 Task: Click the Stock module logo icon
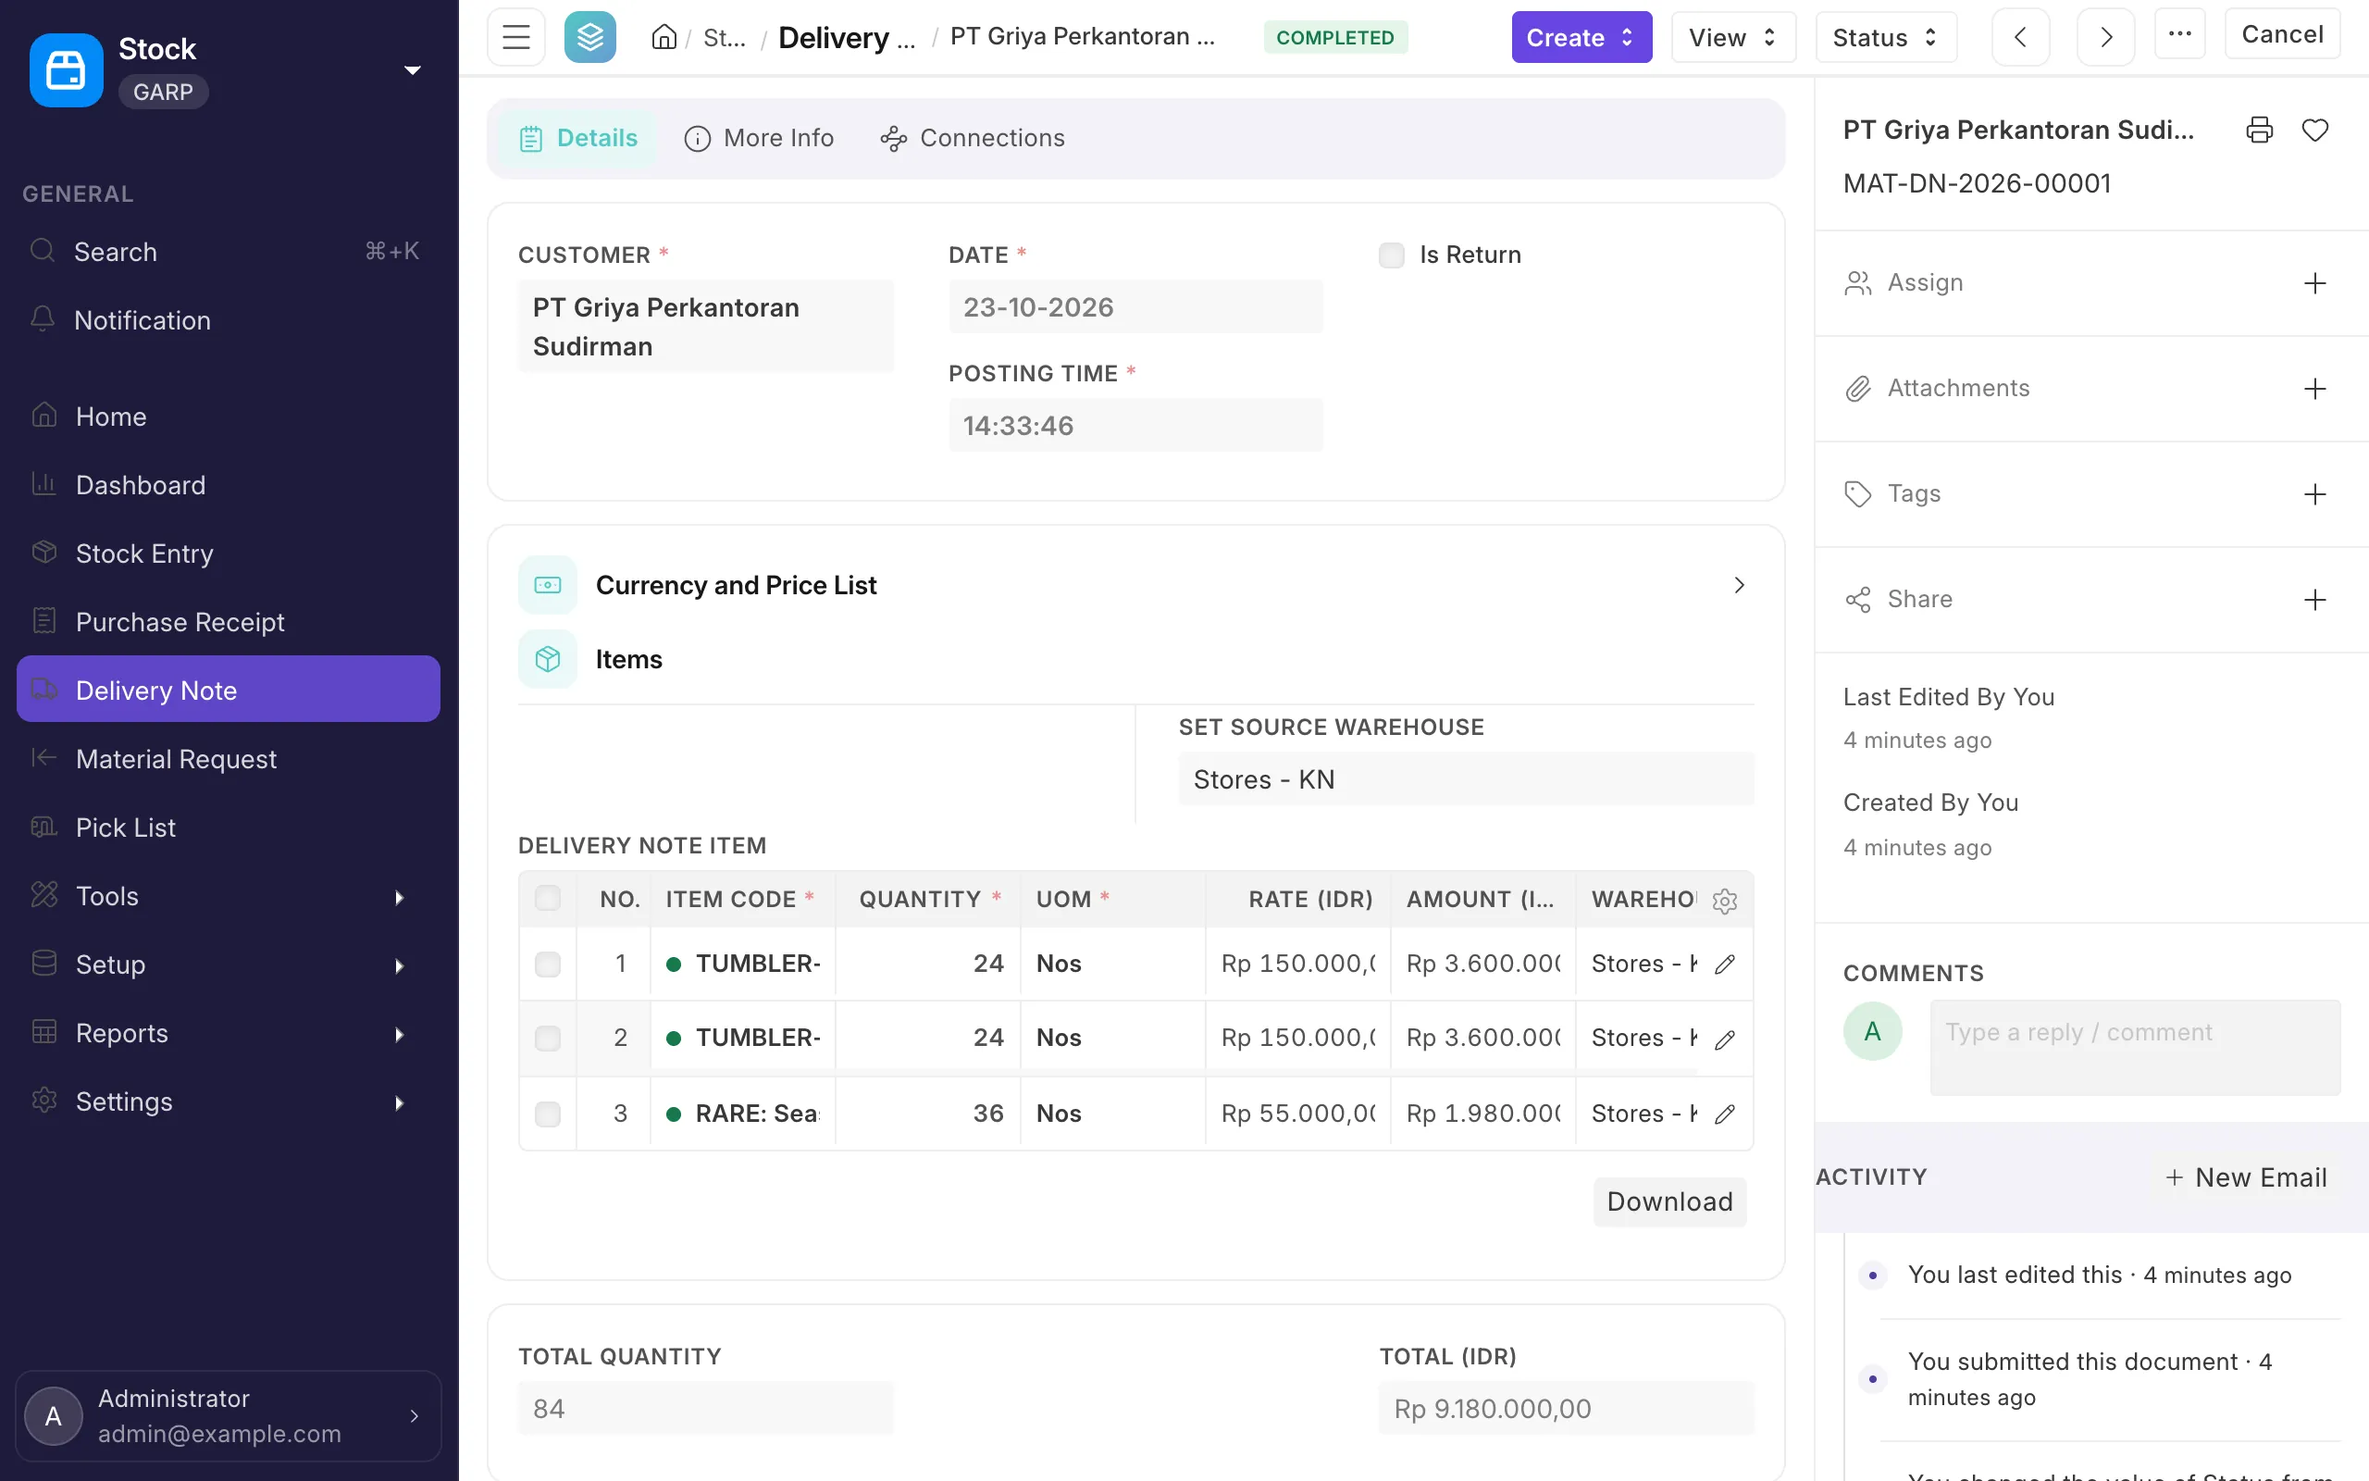point(67,70)
